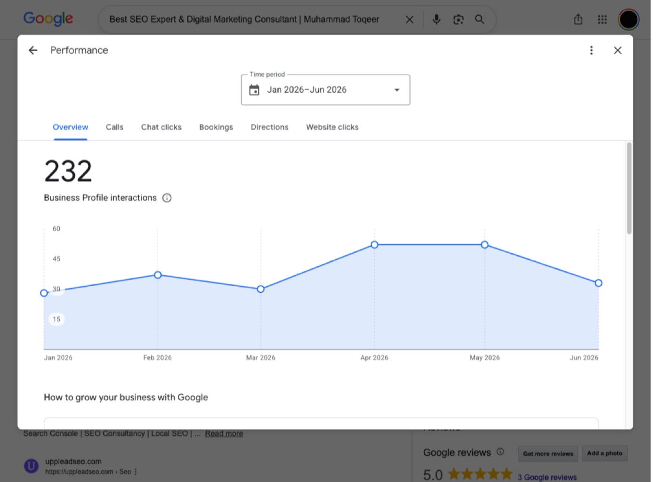The image size is (659, 482).
Task: Click the Feb 2026 axis label
Action: coord(157,358)
